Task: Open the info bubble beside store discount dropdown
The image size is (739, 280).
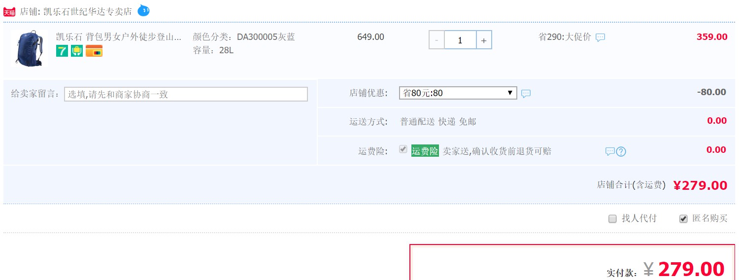Action: point(526,94)
